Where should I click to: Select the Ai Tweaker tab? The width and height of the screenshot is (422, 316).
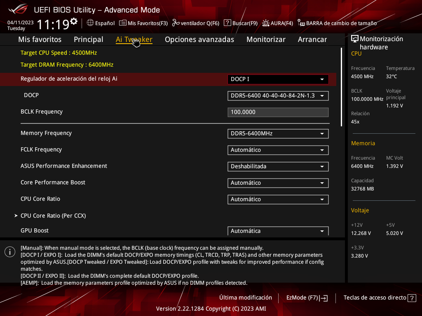(x=134, y=39)
